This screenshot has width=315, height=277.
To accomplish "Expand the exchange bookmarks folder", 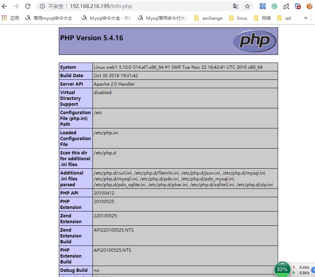I will click(x=208, y=18).
